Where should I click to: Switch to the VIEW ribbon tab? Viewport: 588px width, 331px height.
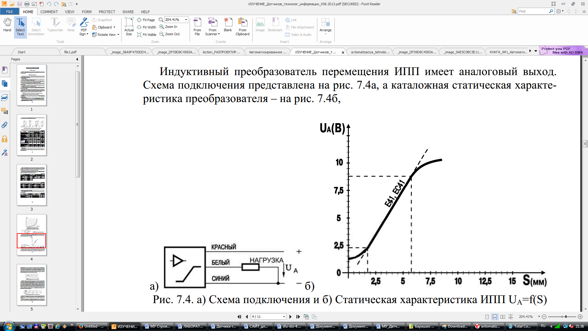point(70,12)
